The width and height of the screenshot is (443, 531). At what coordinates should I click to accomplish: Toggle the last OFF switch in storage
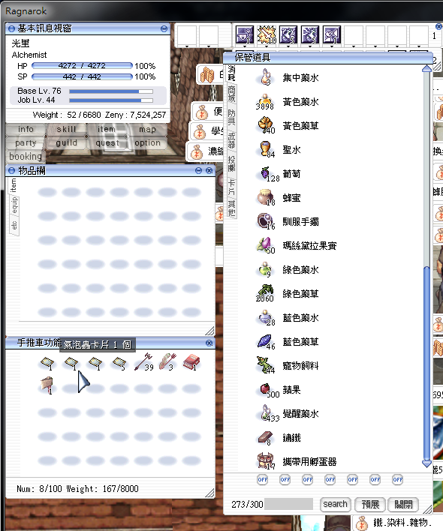tap(398, 479)
